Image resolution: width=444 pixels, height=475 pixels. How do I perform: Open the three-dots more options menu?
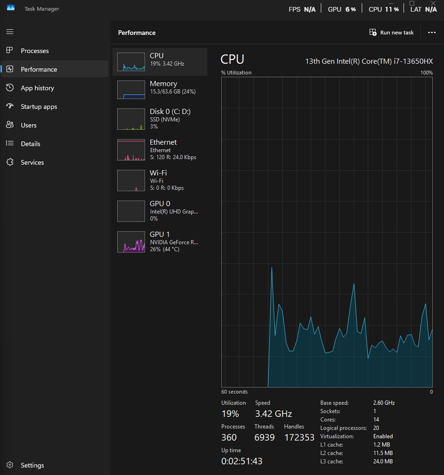point(431,33)
